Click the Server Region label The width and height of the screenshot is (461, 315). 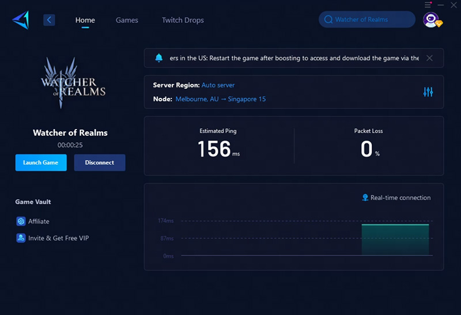[176, 85]
